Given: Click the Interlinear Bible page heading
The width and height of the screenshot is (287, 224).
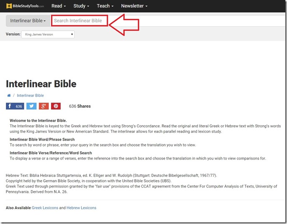Looking at the screenshot, I should point(41,84).
